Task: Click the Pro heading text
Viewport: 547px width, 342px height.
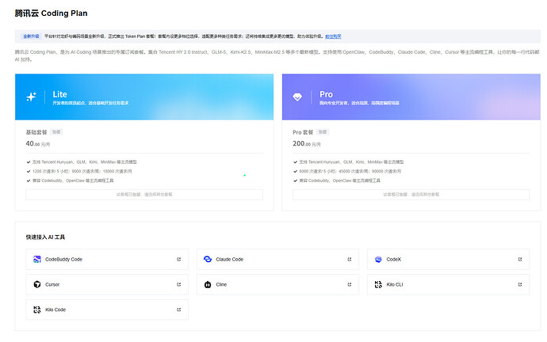Action: tap(326, 94)
